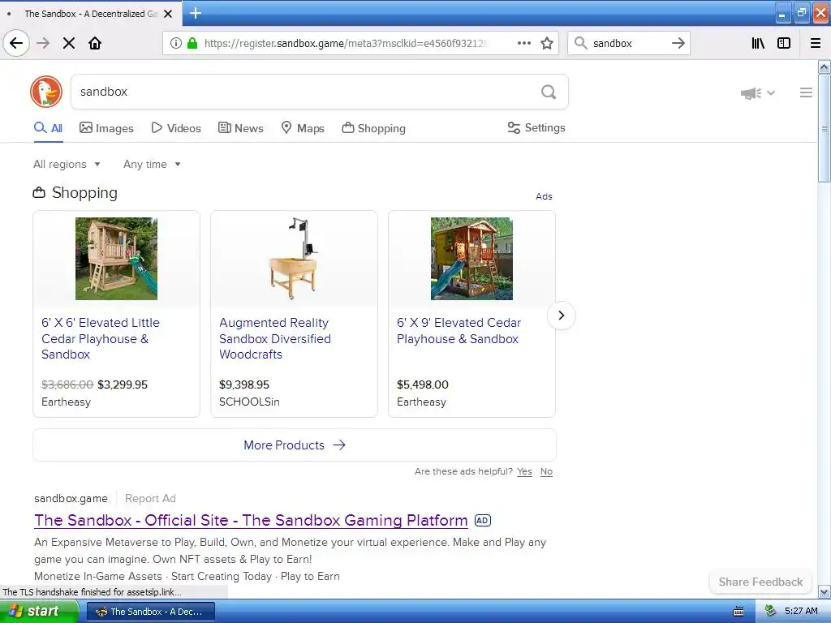Close The Sandbox browser tab
Viewport: 831px width, 623px height.
click(168, 14)
